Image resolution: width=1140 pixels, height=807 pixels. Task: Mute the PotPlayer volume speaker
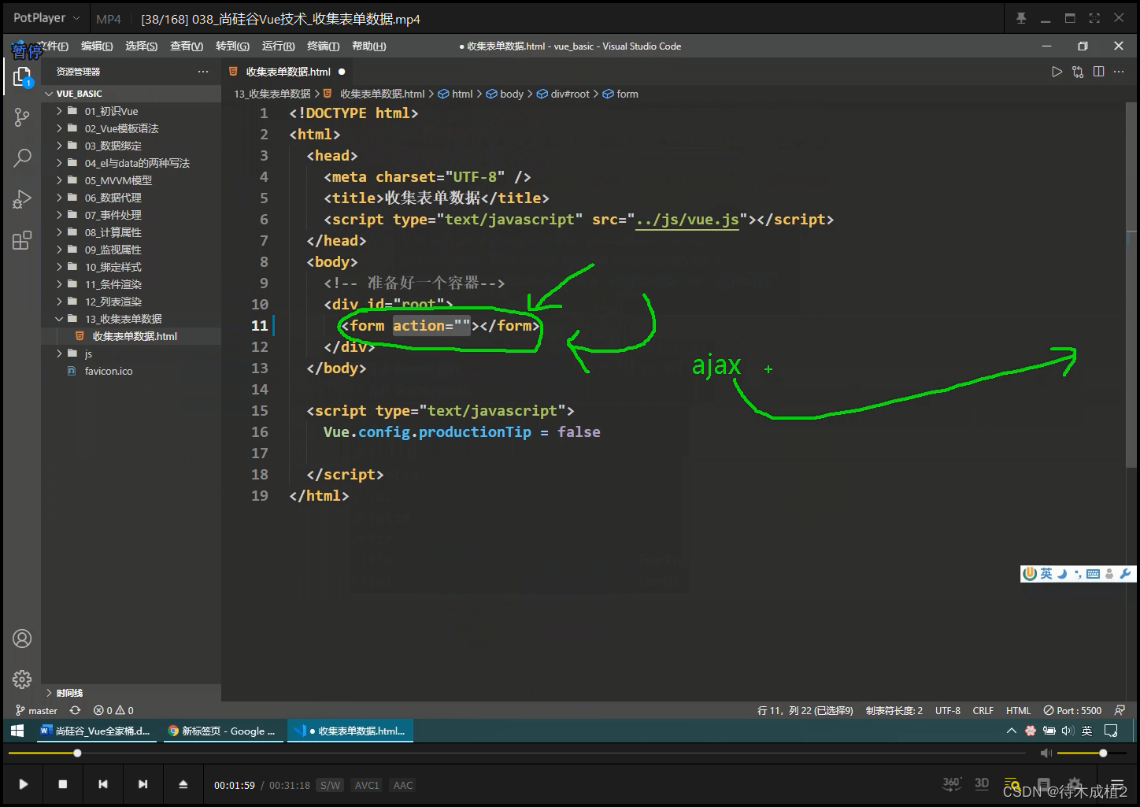point(1046,753)
